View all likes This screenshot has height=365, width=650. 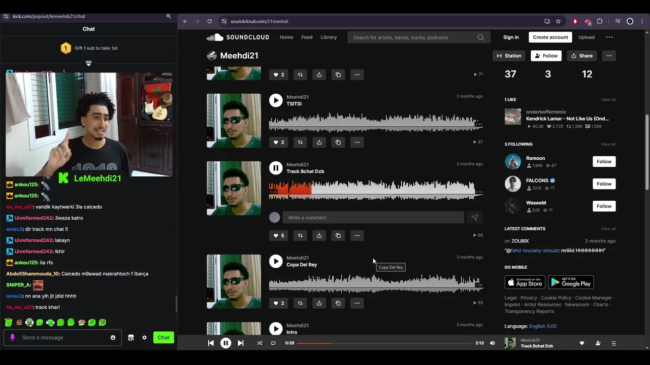608,100
